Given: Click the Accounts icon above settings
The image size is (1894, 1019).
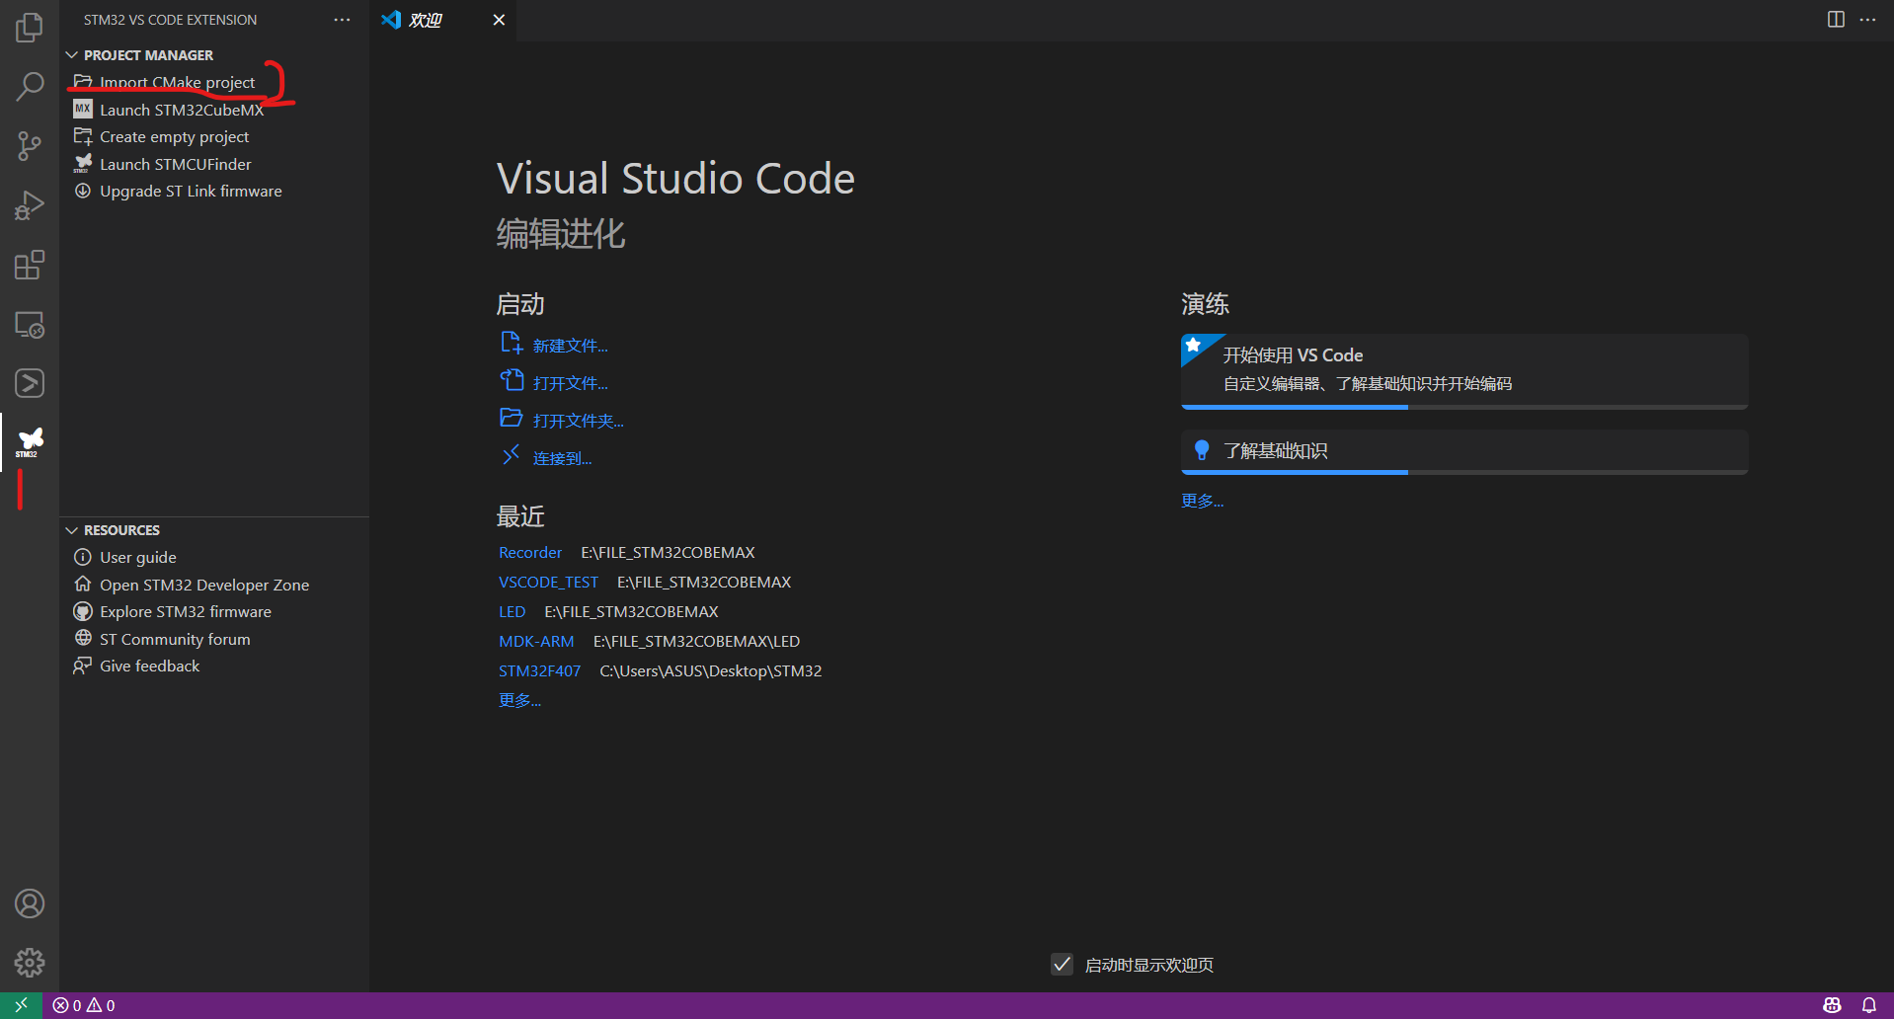Looking at the screenshot, I should 29,902.
